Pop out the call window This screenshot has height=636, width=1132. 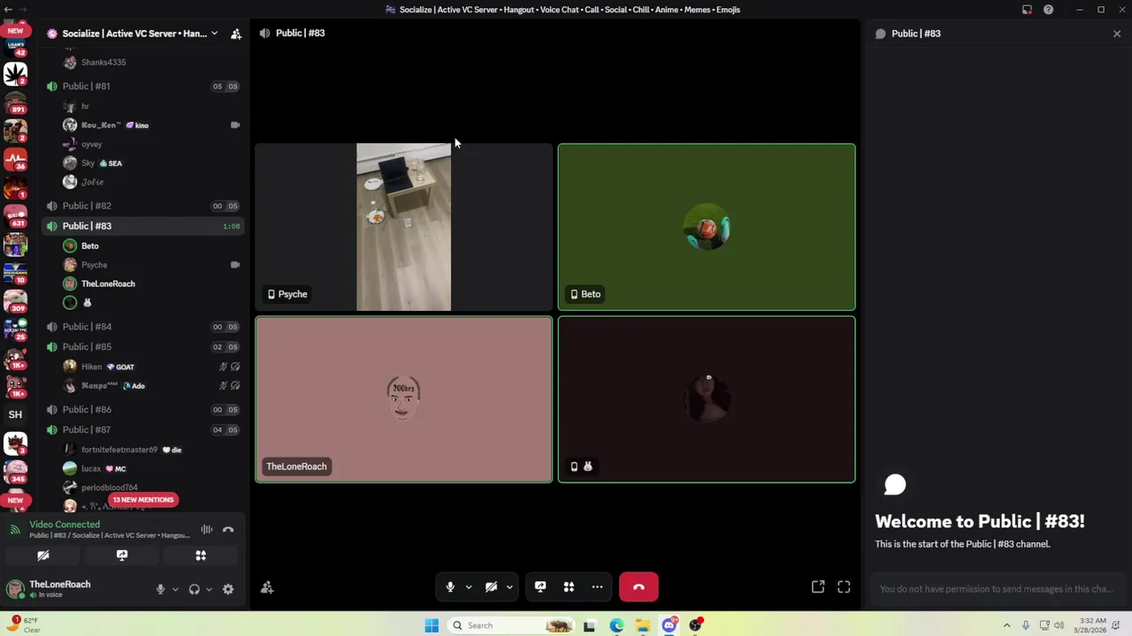[818, 587]
